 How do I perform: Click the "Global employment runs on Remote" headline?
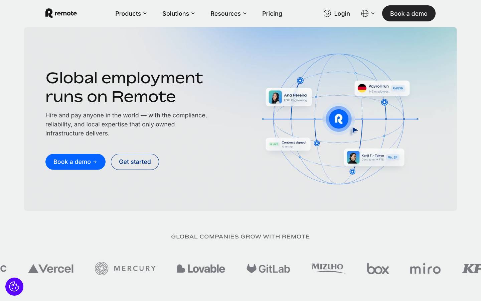[x=124, y=87]
